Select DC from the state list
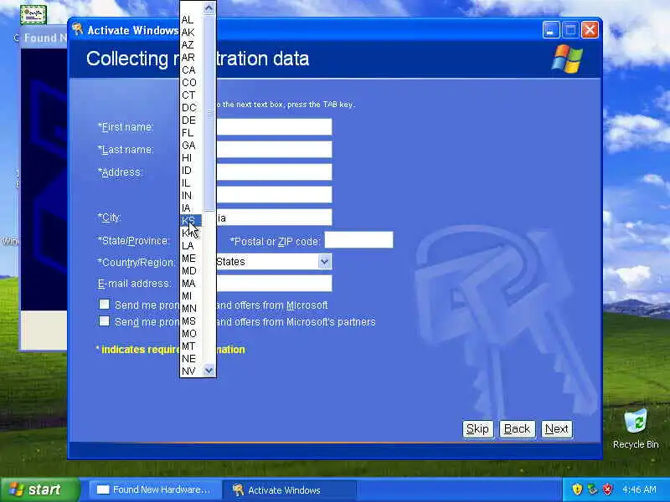This screenshot has height=502, width=670. 191,108
